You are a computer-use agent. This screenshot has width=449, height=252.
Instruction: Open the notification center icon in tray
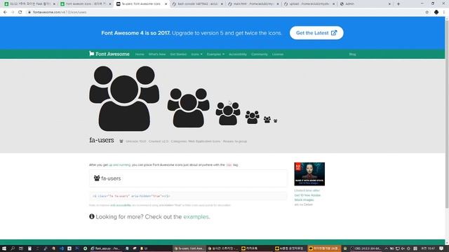click(x=441, y=248)
